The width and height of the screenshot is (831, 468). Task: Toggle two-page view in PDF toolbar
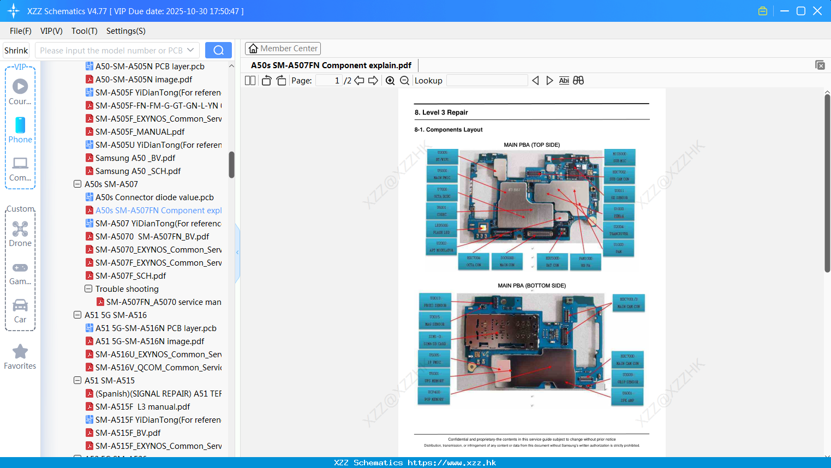250,81
